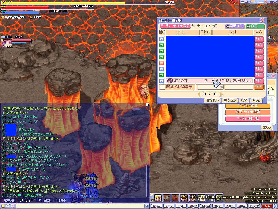Viewport: 278px width, 209px height.
Task: Click the blue down-arrow below the minimap
Action: point(270,38)
